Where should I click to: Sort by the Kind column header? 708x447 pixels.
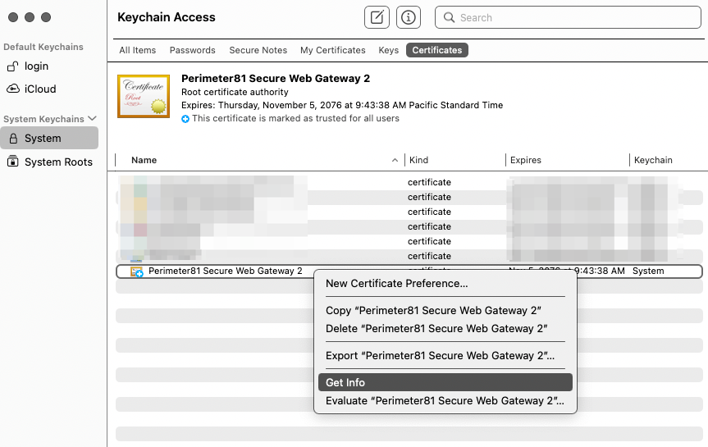pyautogui.click(x=418, y=160)
